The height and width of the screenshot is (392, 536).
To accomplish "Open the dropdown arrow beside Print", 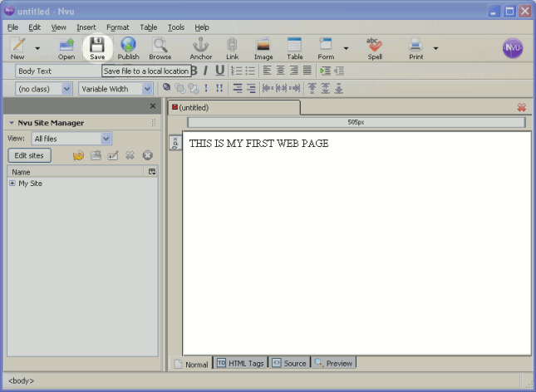I will click(x=435, y=48).
